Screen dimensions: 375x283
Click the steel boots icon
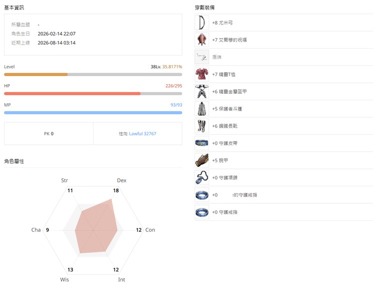click(201, 126)
